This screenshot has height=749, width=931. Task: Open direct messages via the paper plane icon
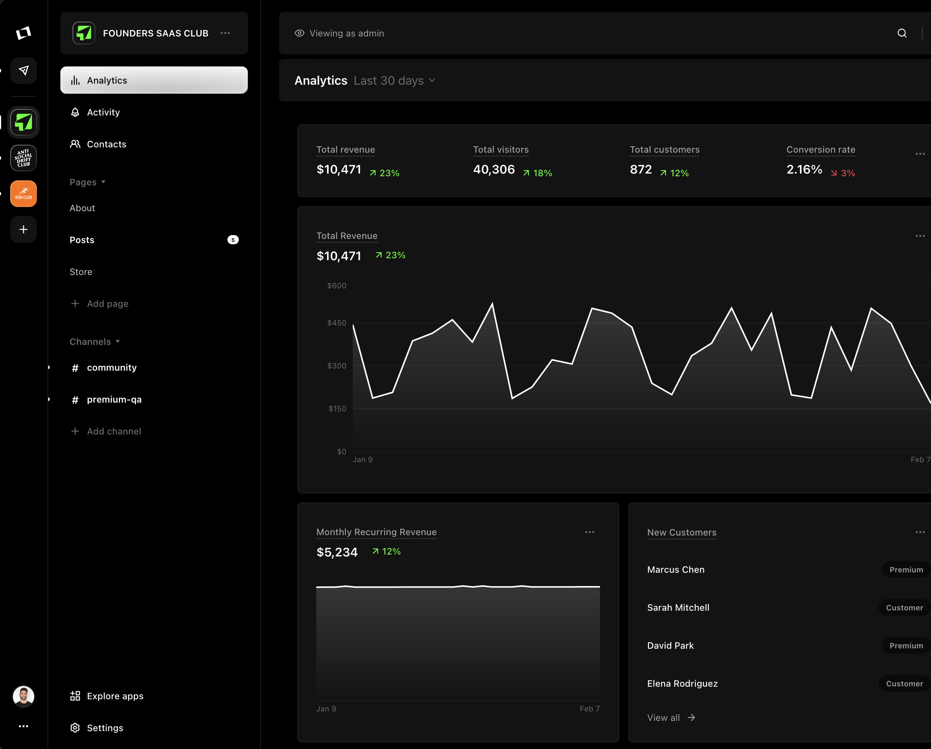[24, 70]
